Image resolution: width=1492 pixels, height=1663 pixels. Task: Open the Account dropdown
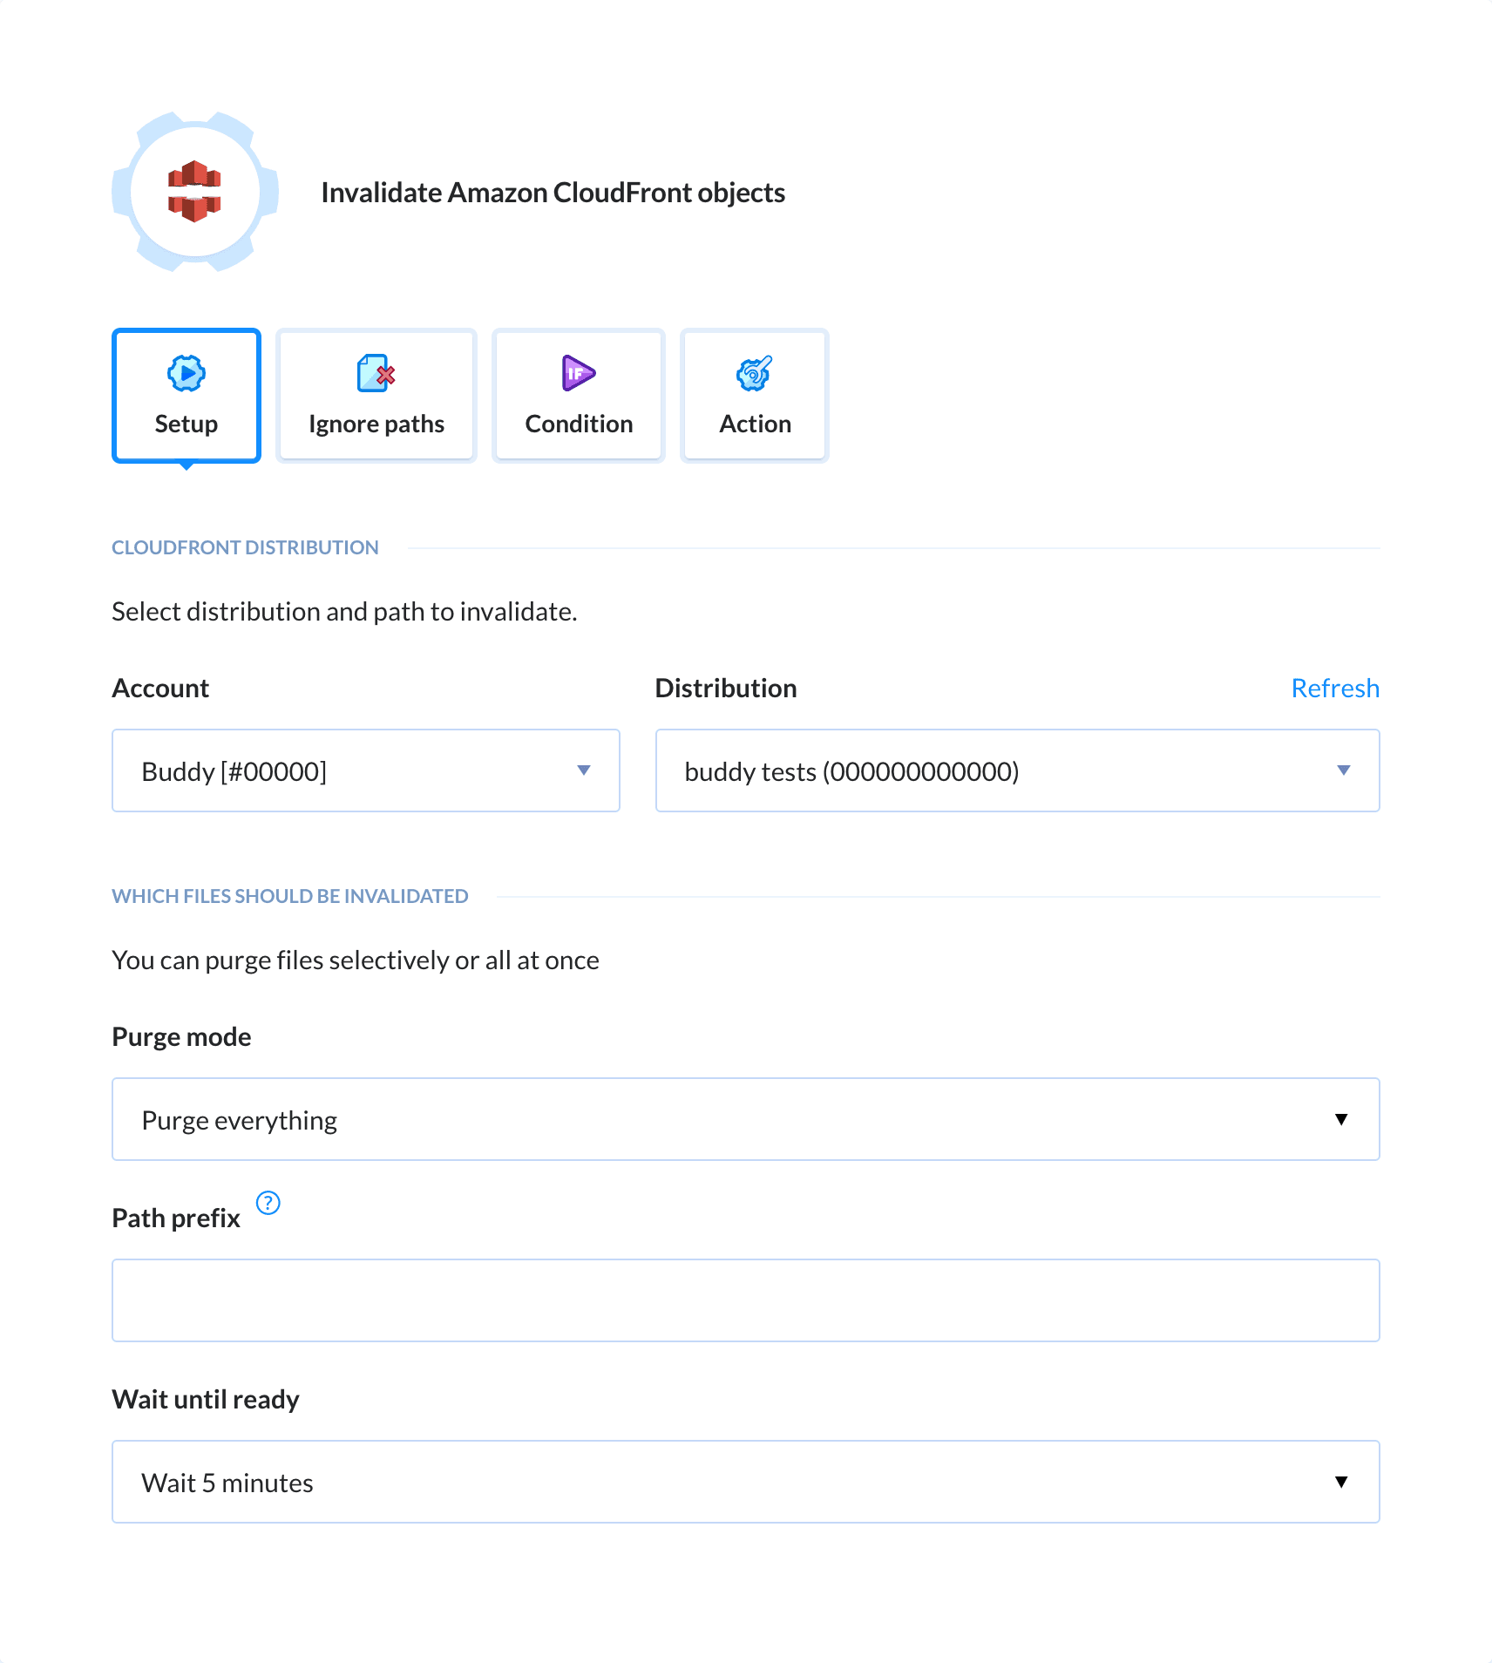point(365,770)
